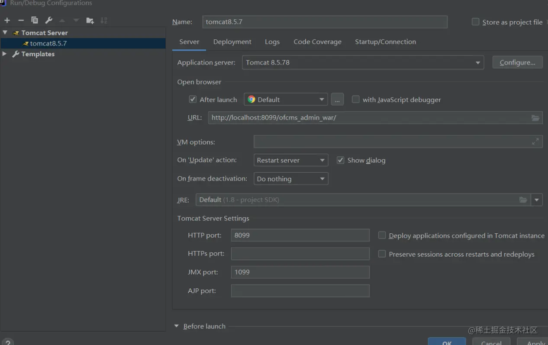Switch to the Deployment tab

click(x=232, y=42)
